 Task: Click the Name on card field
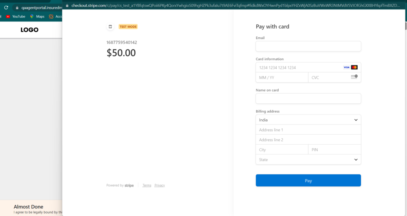(x=308, y=98)
